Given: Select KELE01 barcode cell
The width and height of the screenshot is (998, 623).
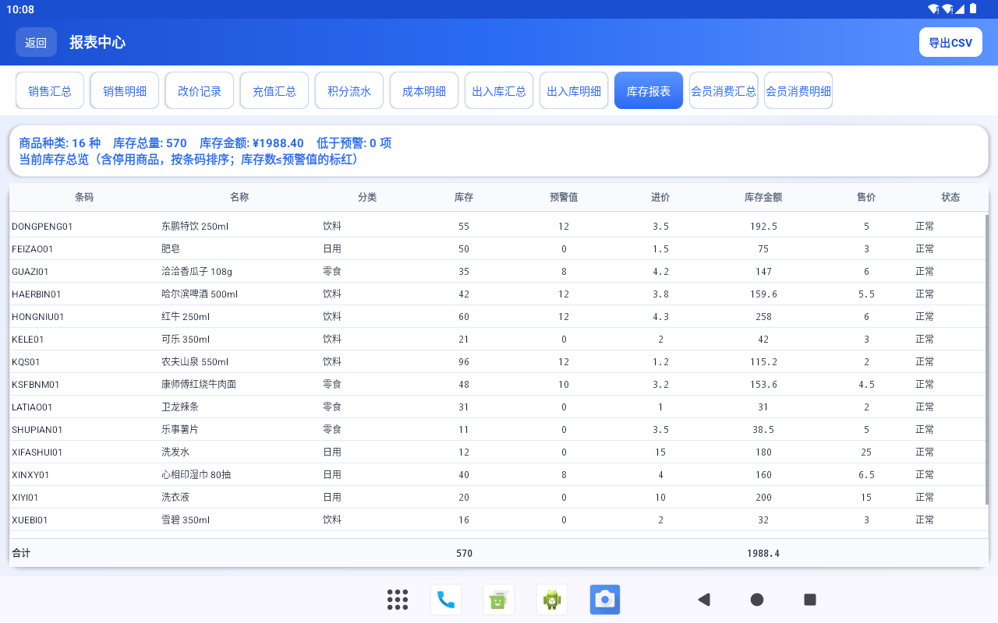Looking at the screenshot, I should pyautogui.click(x=28, y=340).
